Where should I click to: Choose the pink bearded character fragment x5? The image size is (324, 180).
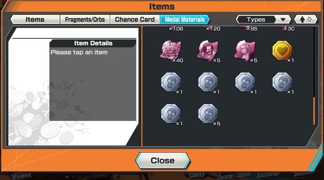[245, 51]
